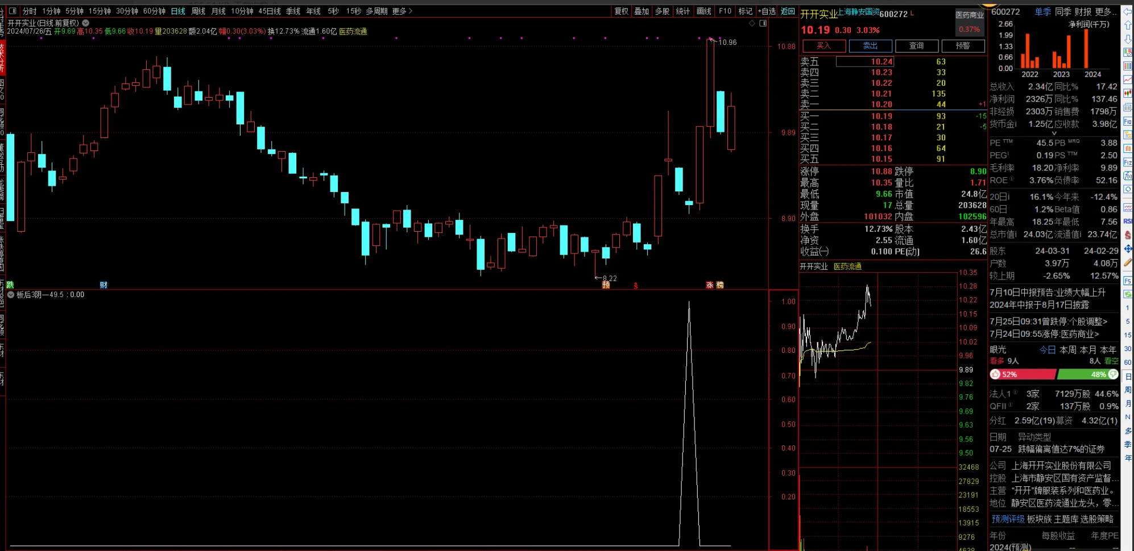Click the up arrow icon in right sidebar
The image size is (1134, 551).
pyautogui.click(x=1127, y=26)
